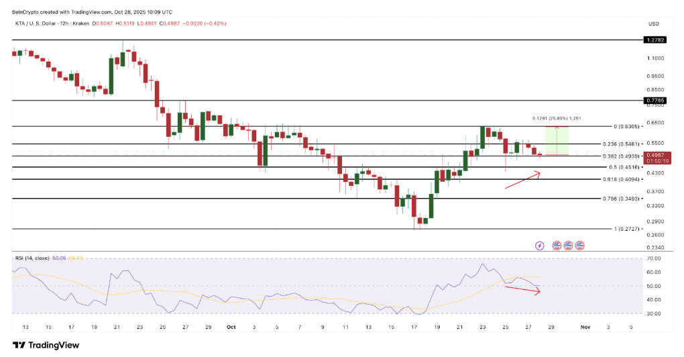This screenshot has width=684, height=357.
Task: Select the green long position projection box
Action: click(557, 140)
